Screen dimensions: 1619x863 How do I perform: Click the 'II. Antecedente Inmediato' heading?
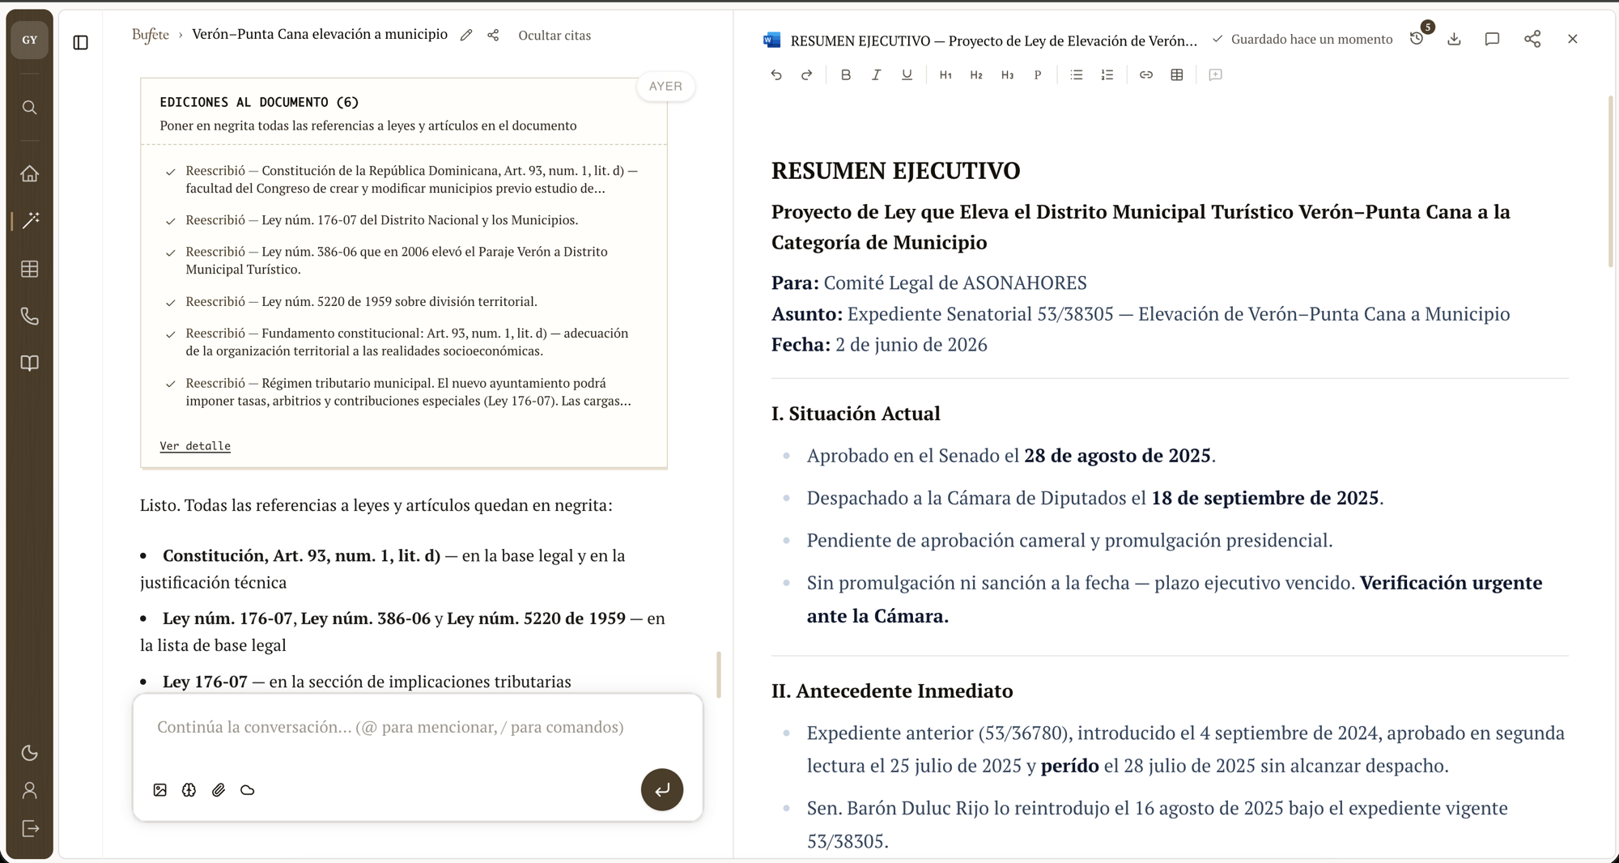tap(892, 691)
